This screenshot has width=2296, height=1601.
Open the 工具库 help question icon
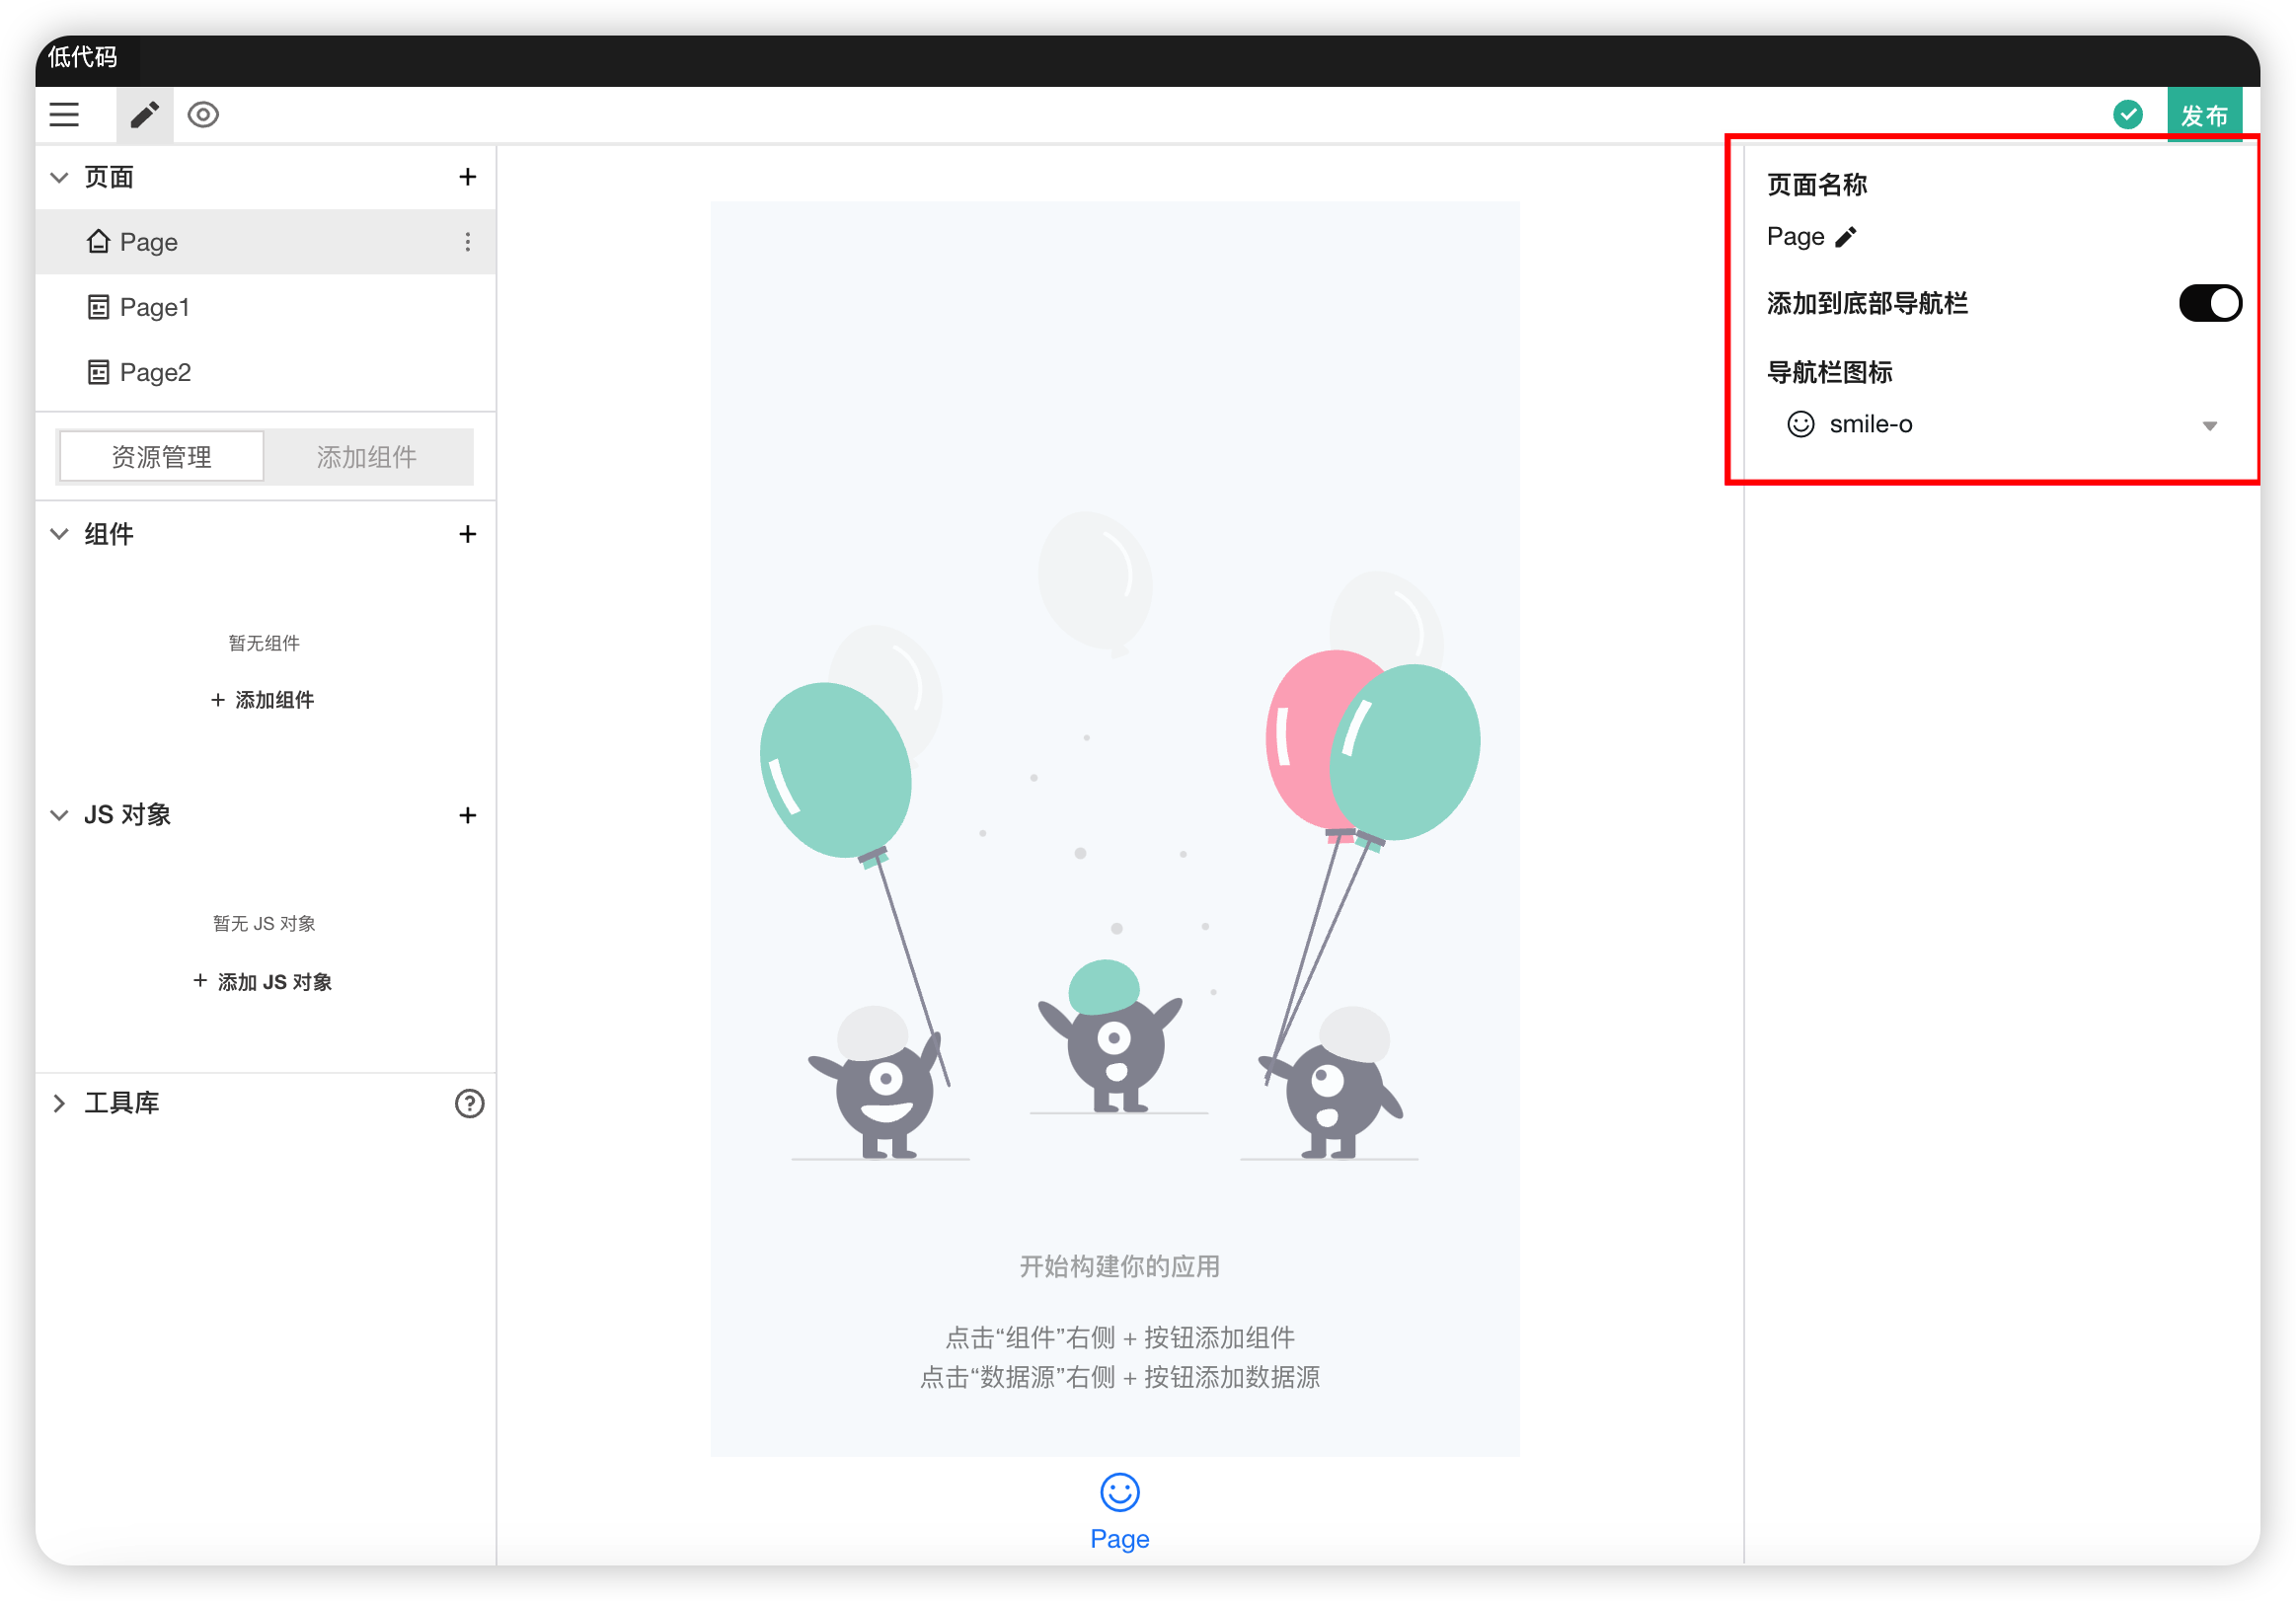click(469, 1103)
